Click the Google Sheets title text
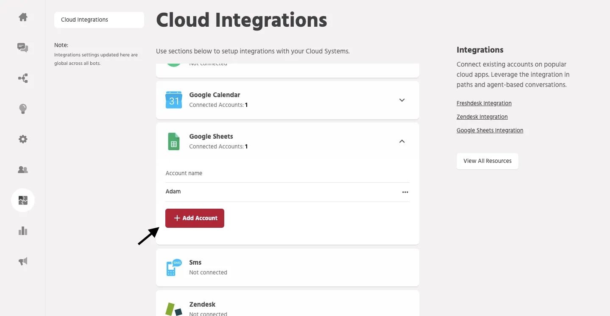The image size is (610, 316). 211,137
